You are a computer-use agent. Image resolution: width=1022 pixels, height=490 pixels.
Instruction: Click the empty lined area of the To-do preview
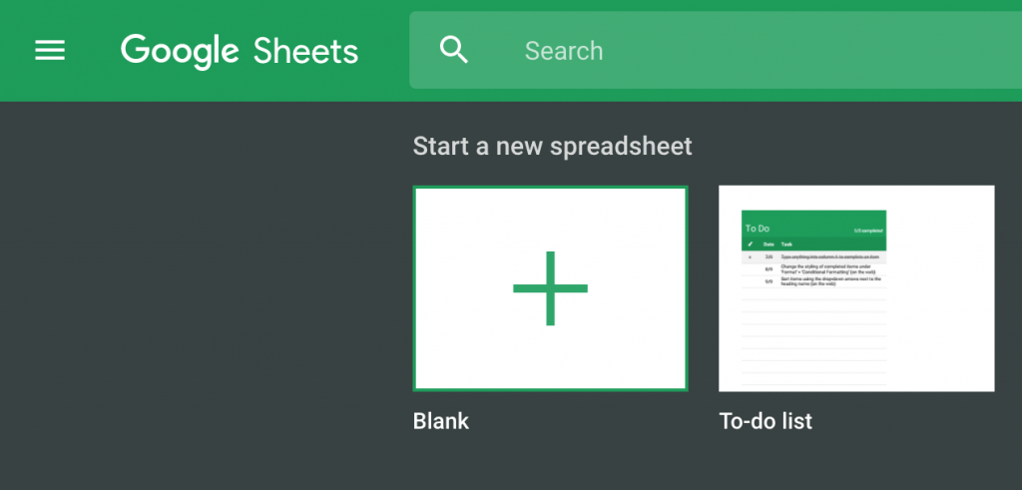pyautogui.click(x=813, y=339)
